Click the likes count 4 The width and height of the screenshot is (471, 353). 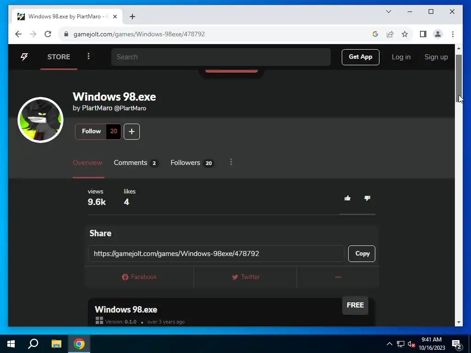[126, 202]
